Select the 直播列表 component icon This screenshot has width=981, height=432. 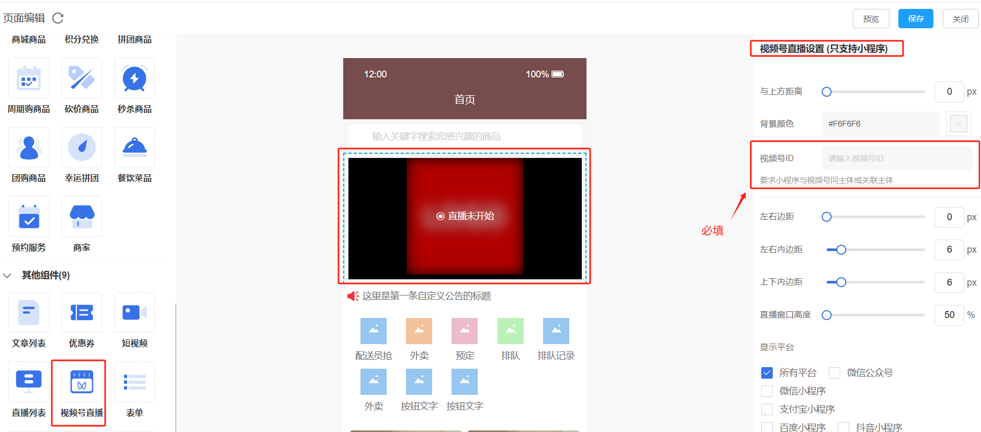[x=29, y=383]
